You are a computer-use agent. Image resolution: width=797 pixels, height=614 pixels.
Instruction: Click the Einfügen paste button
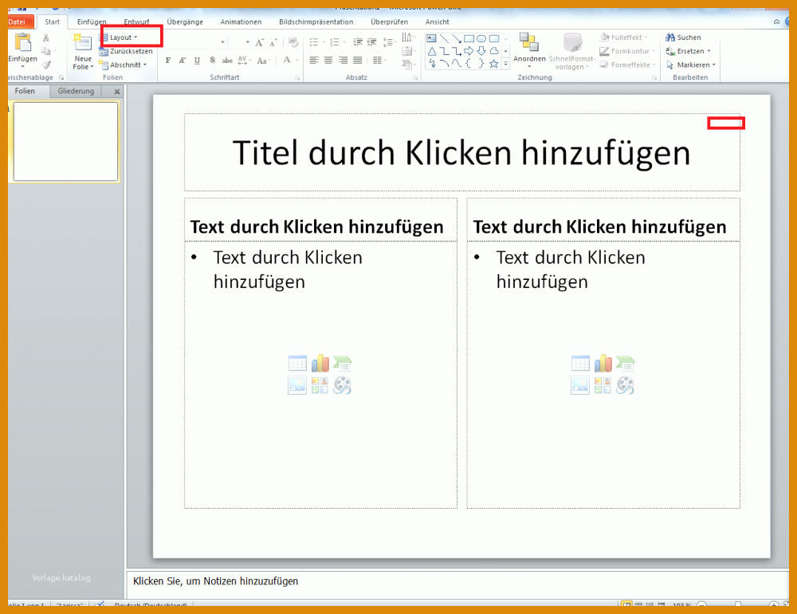click(x=23, y=51)
